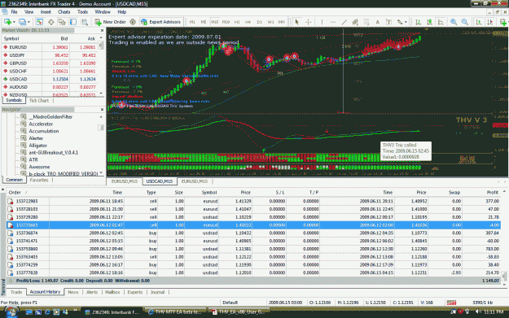Switch to Navigator Favorites tab
Image resolution: width=509 pixels, height=318 pixels.
click(39, 181)
